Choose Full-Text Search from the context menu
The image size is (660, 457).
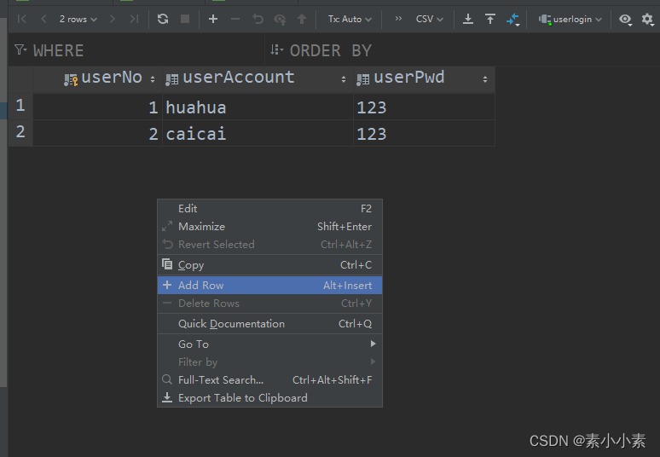coord(269,380)
